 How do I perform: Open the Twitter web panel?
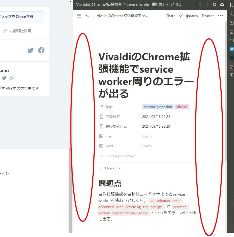tap(232, 49)
